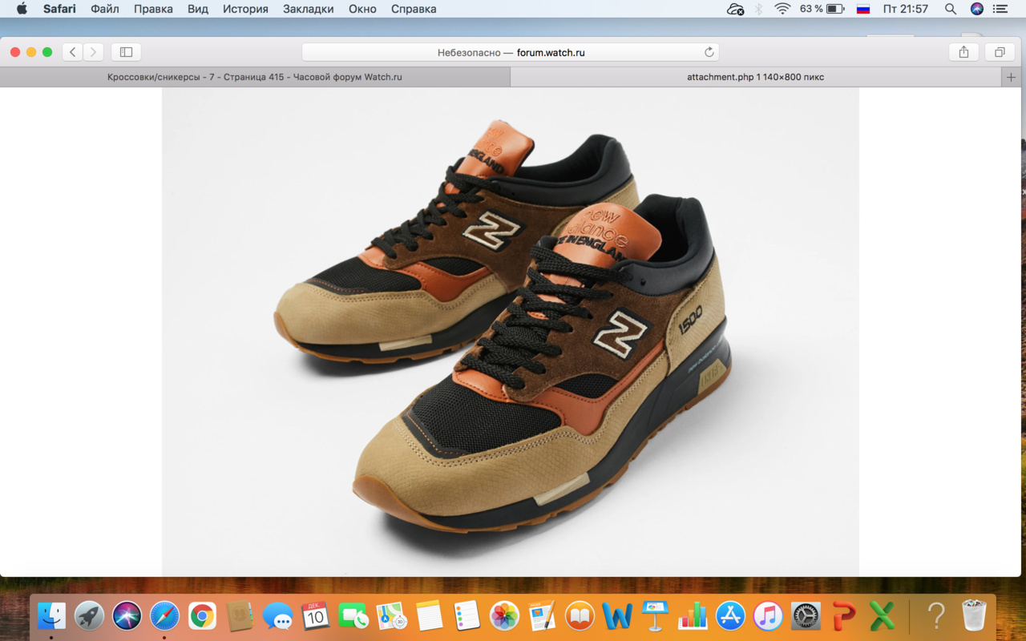Open Photos from the Dock
The image size is (1026, 641).
(504, 616)
